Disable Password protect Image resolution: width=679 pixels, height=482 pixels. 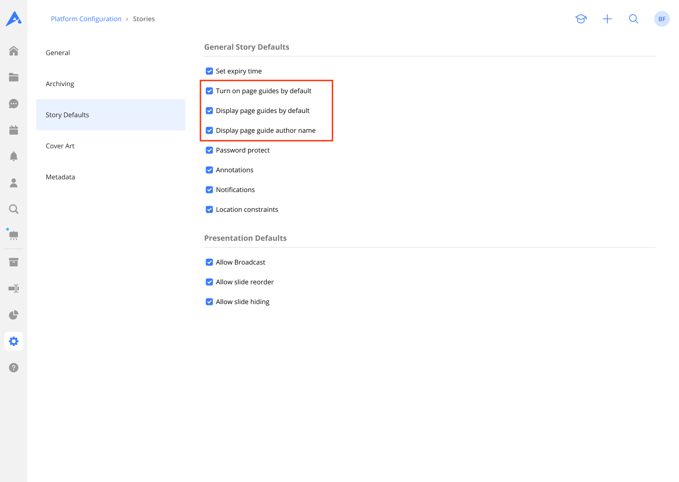209,150
